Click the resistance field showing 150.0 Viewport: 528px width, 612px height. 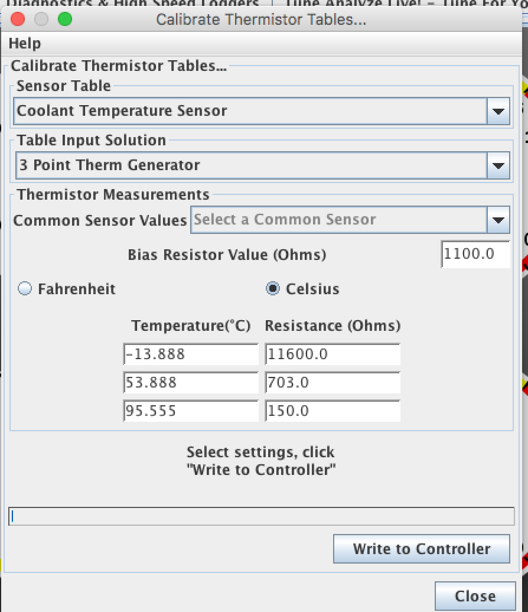point(333,411)
